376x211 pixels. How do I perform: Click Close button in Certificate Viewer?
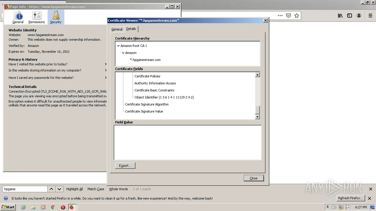pos(254,178)
